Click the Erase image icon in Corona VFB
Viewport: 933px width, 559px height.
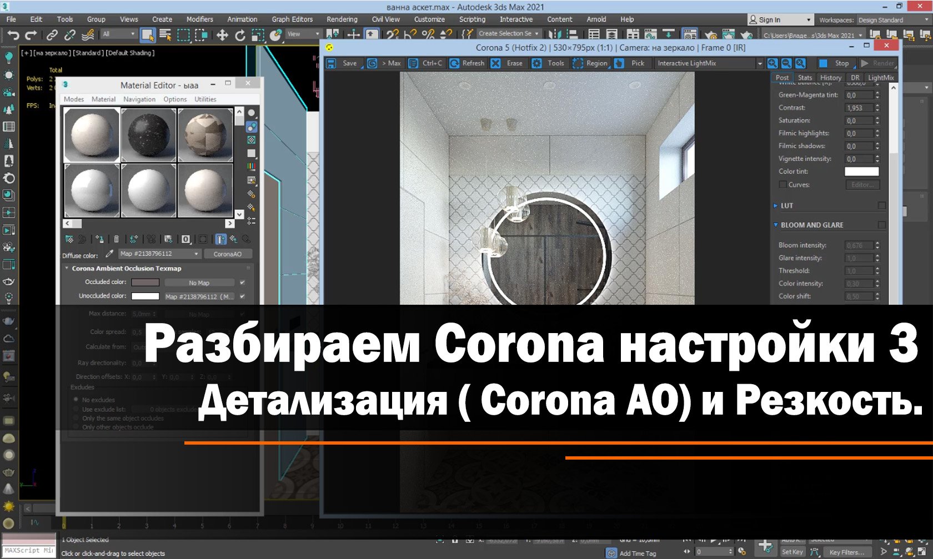[x=495, y=63]
